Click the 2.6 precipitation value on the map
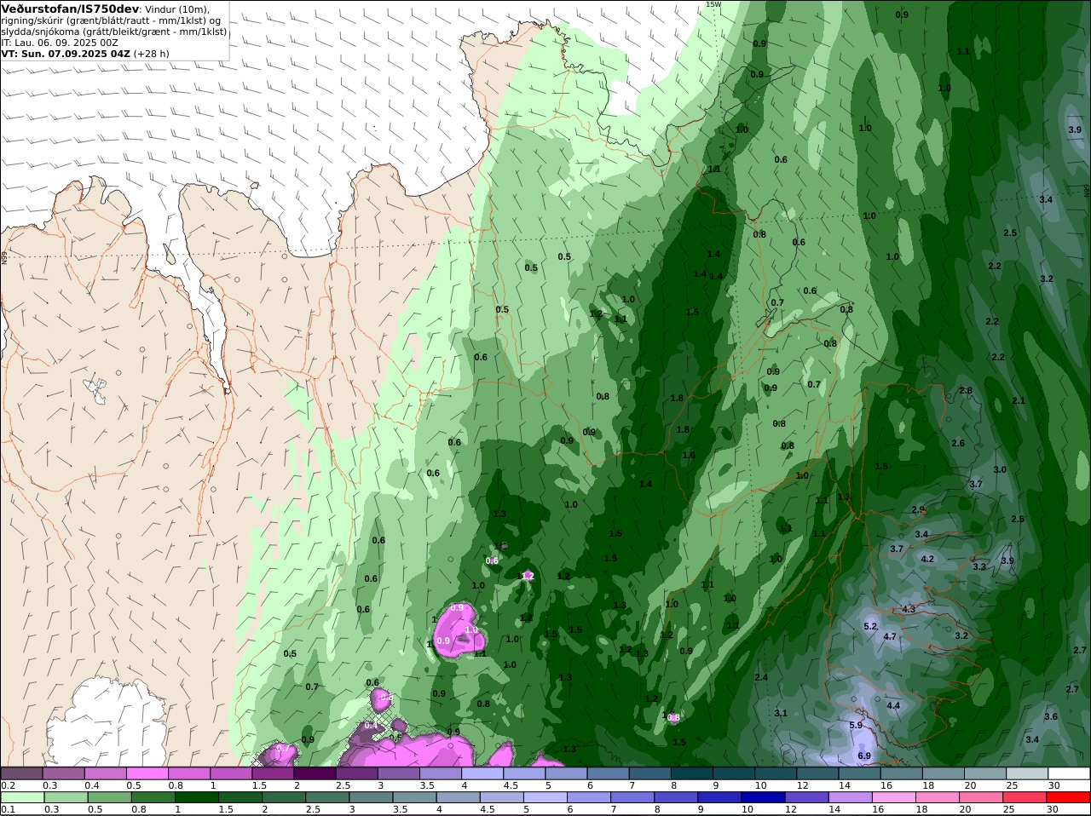The height and width of the screenshot is (816, 1091). [x=958, y=443]
